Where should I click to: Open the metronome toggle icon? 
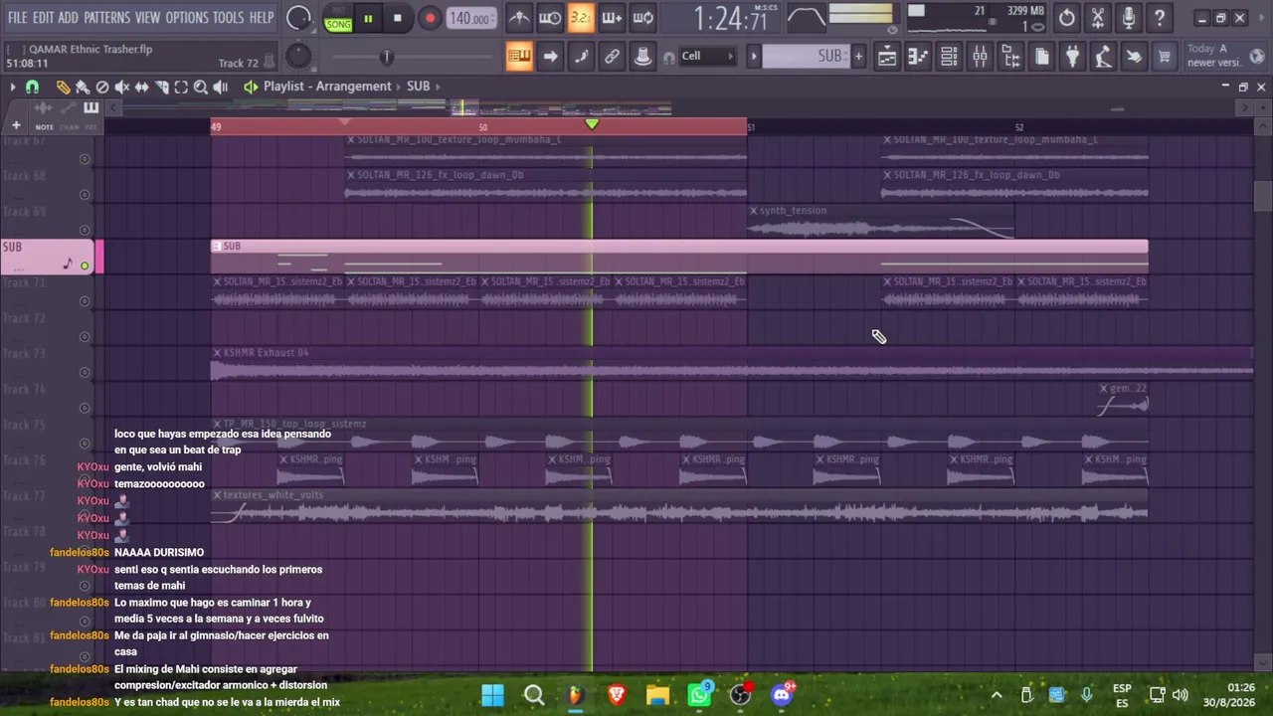pos(518,18)
